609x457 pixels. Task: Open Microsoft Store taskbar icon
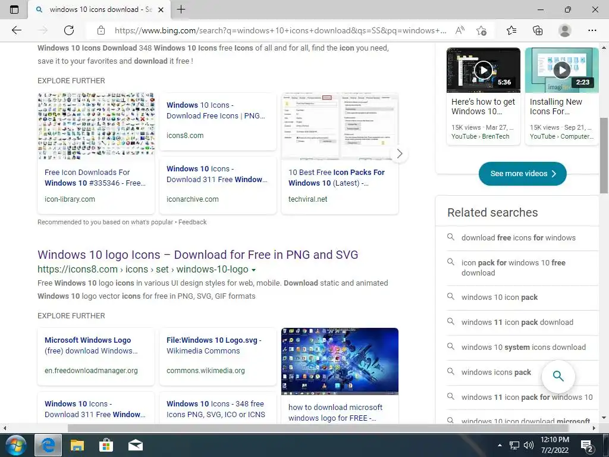click(x=106, y=445)
